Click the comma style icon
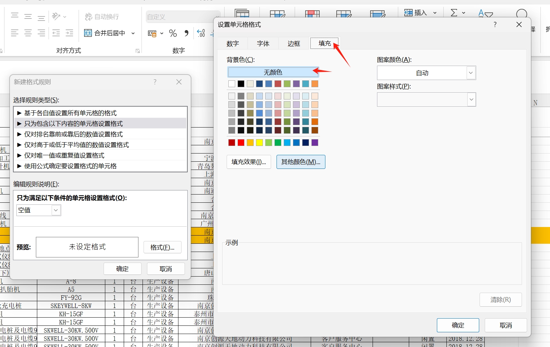Screen dimensions: 550x347 point(186,33)
